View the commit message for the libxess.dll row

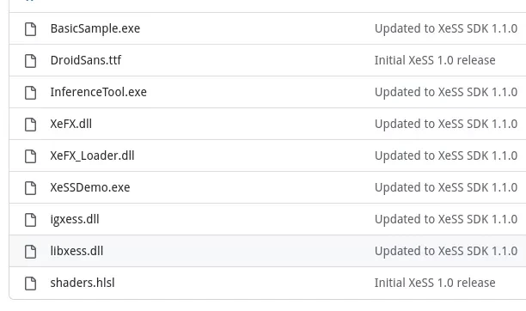446,251
